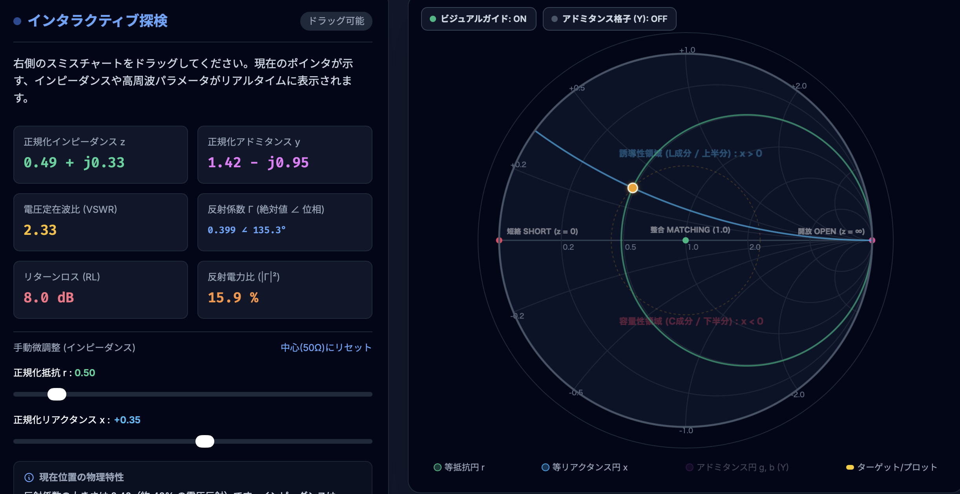
Task: Click the ターゲット/プロット legend marker
Action: tap(850, 467)
